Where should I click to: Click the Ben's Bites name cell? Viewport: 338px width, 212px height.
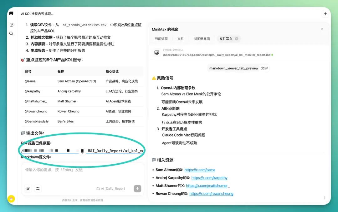65,121
